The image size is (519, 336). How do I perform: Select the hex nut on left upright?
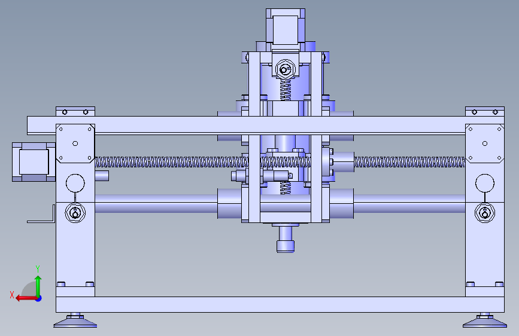coord(75,213)
